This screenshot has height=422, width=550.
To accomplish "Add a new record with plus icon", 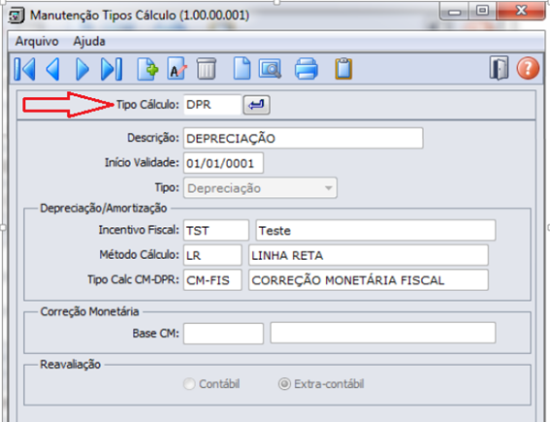I will point(147,69).
